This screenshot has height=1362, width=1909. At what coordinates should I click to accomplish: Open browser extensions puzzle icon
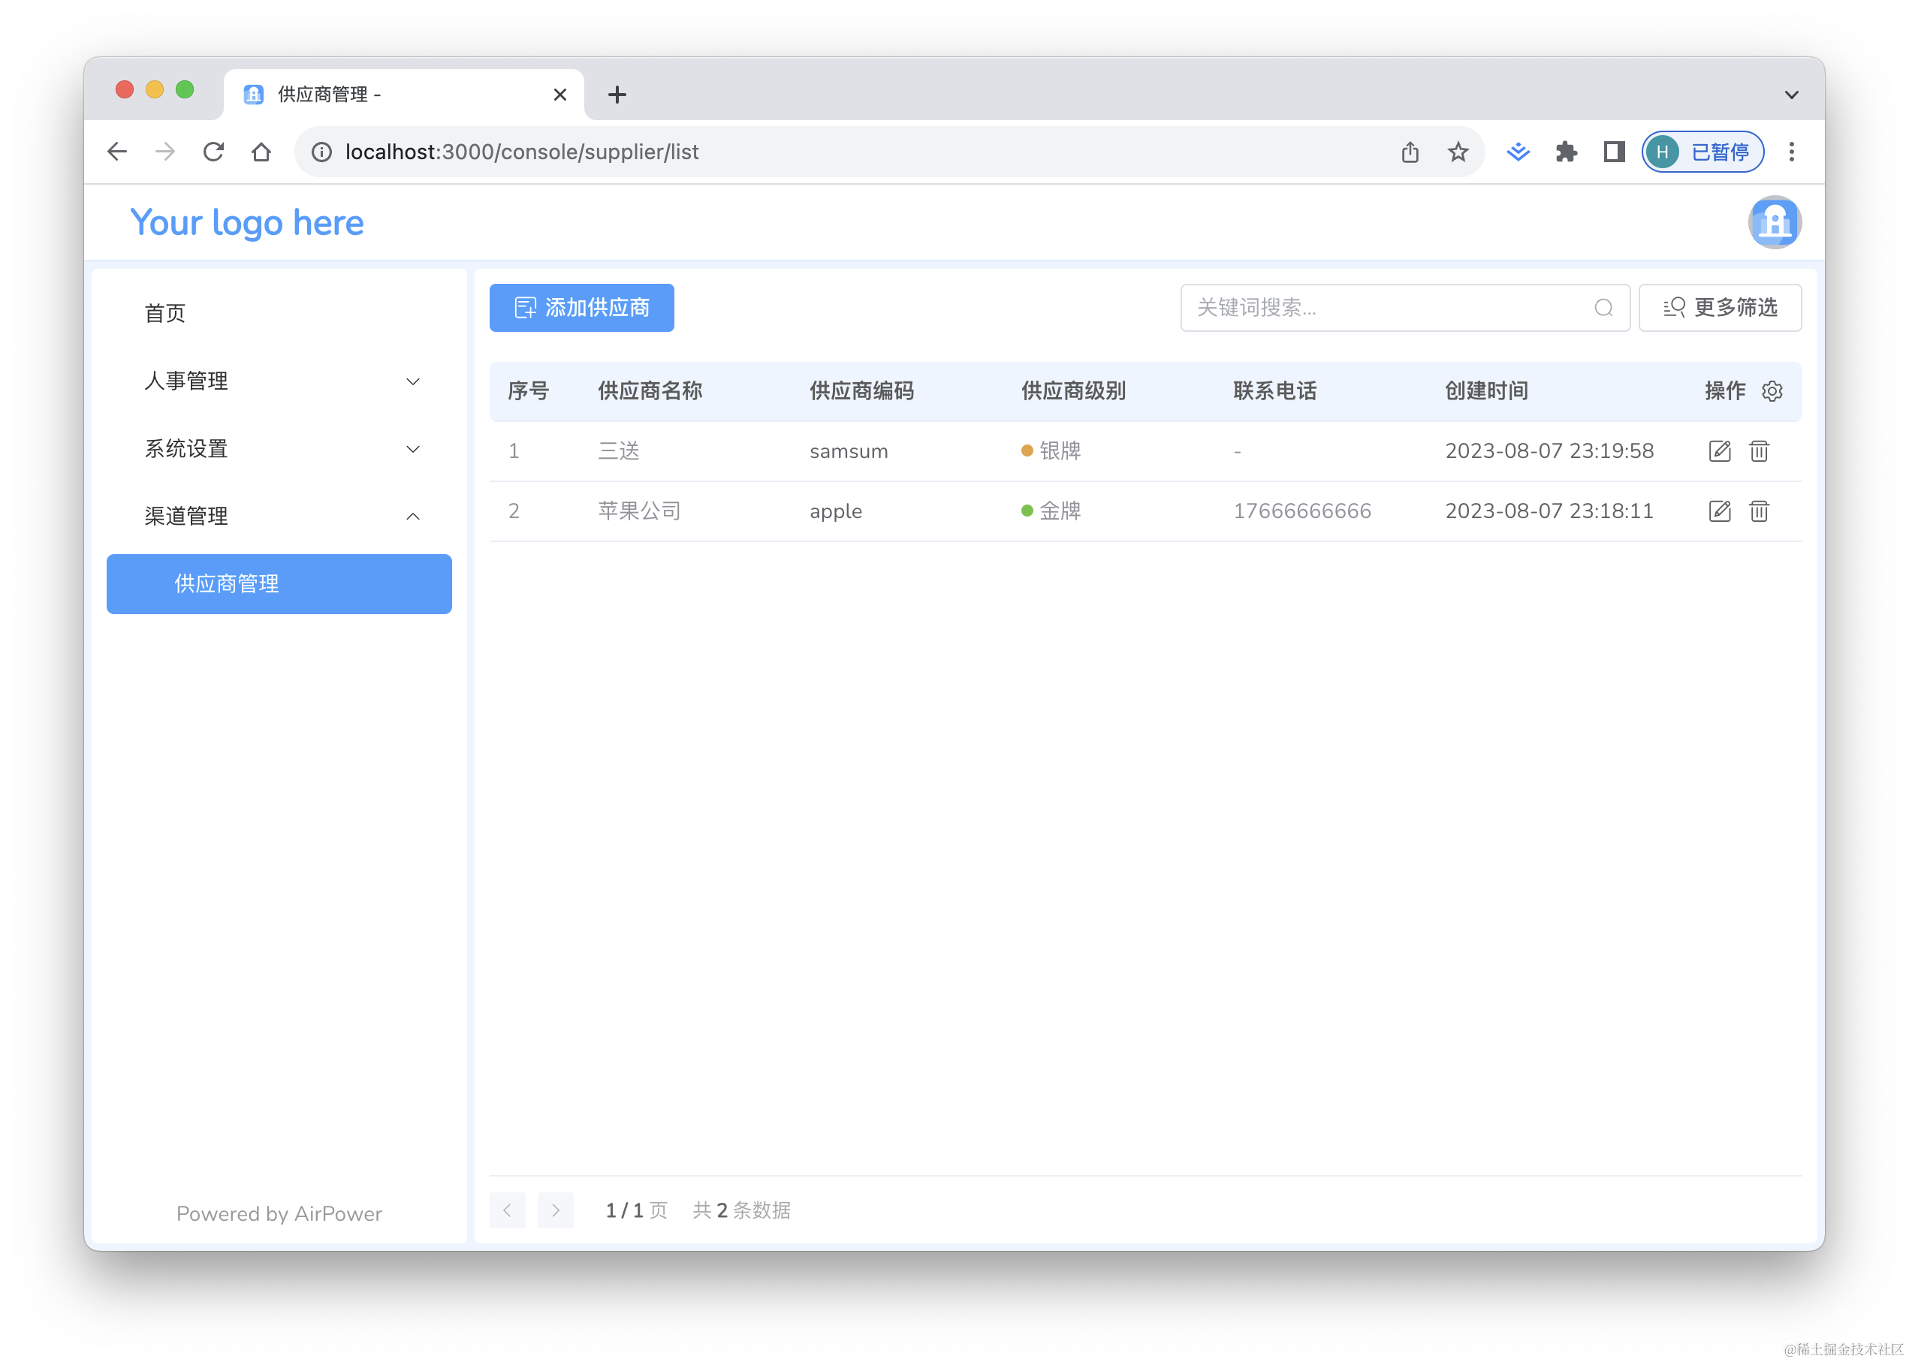(1565, 152)
